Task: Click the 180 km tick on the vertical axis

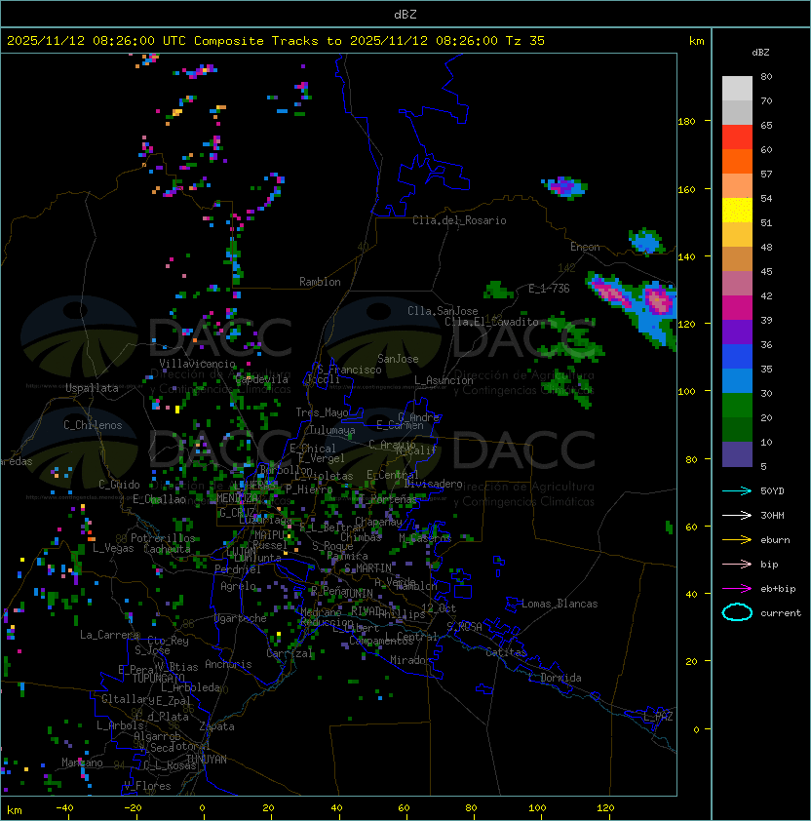Action: (x=686, y=122)
